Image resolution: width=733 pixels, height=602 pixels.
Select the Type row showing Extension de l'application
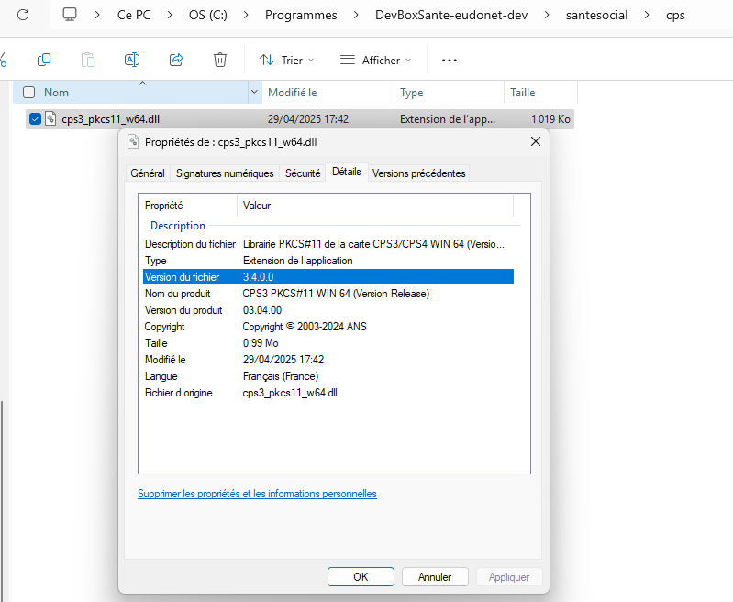[x=328, y=261]
